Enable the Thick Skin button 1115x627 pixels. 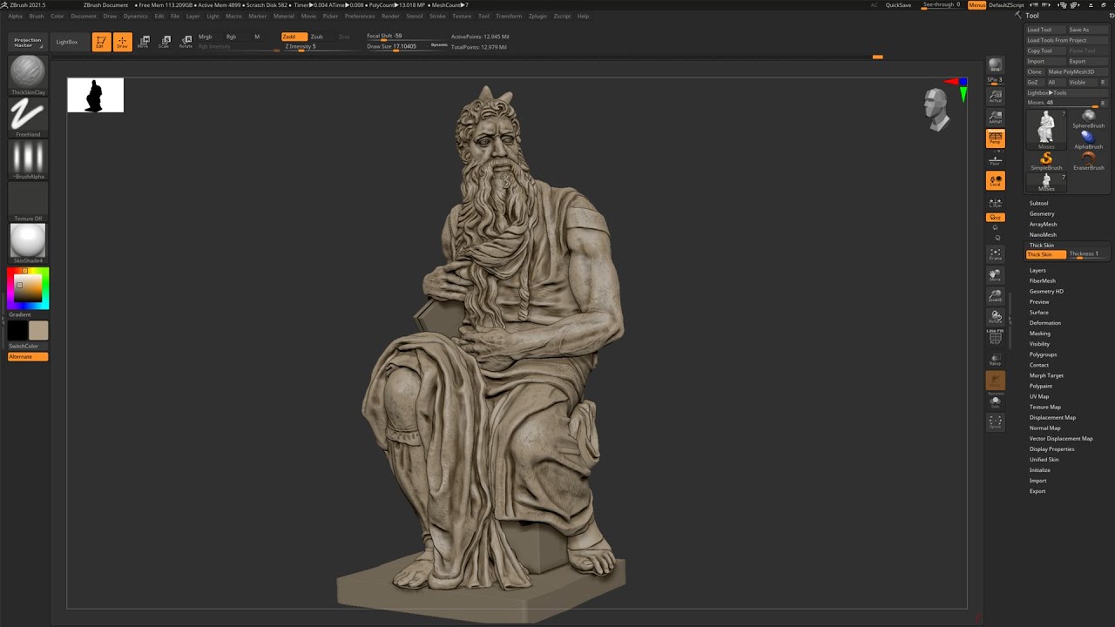[x=1045, y=254]
